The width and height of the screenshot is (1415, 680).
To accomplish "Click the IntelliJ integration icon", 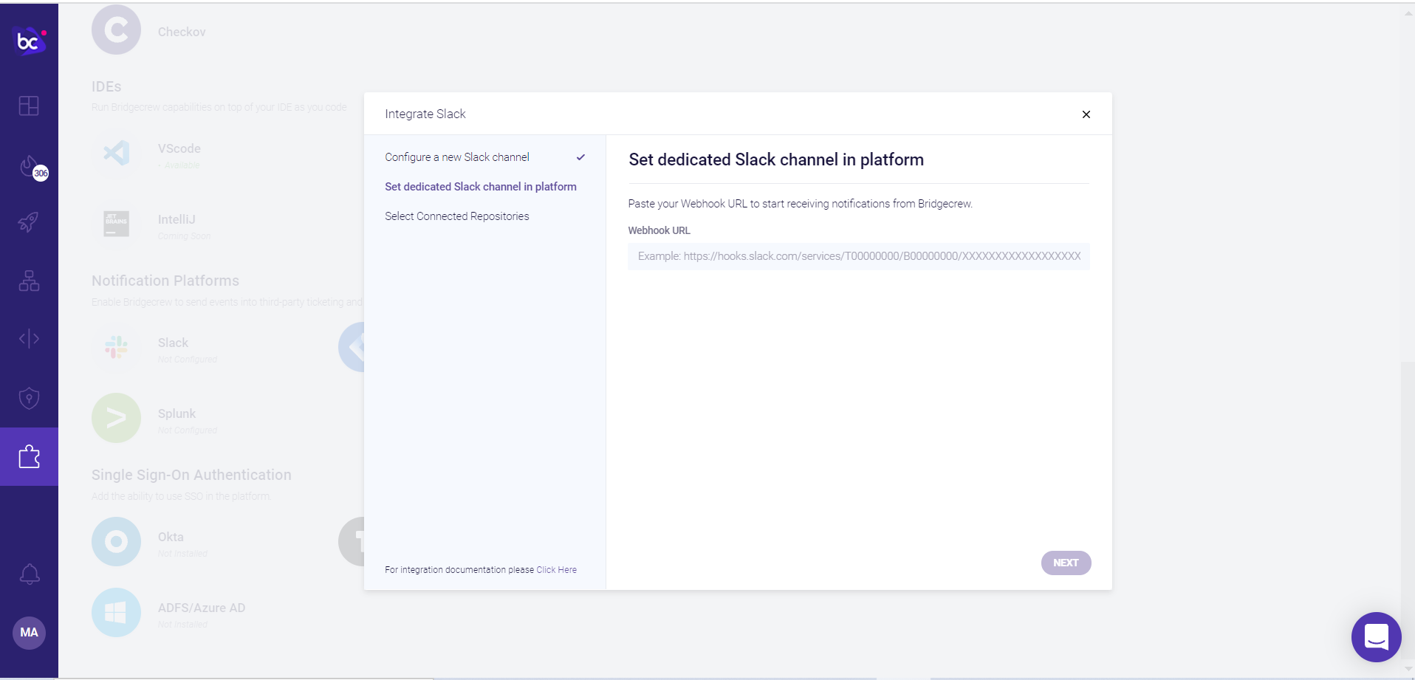I will [x=116, y=224].
